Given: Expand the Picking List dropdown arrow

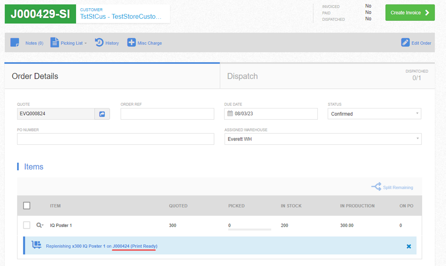Looking at the screenshot, I should pyautogui.click(x=86, y=43).
